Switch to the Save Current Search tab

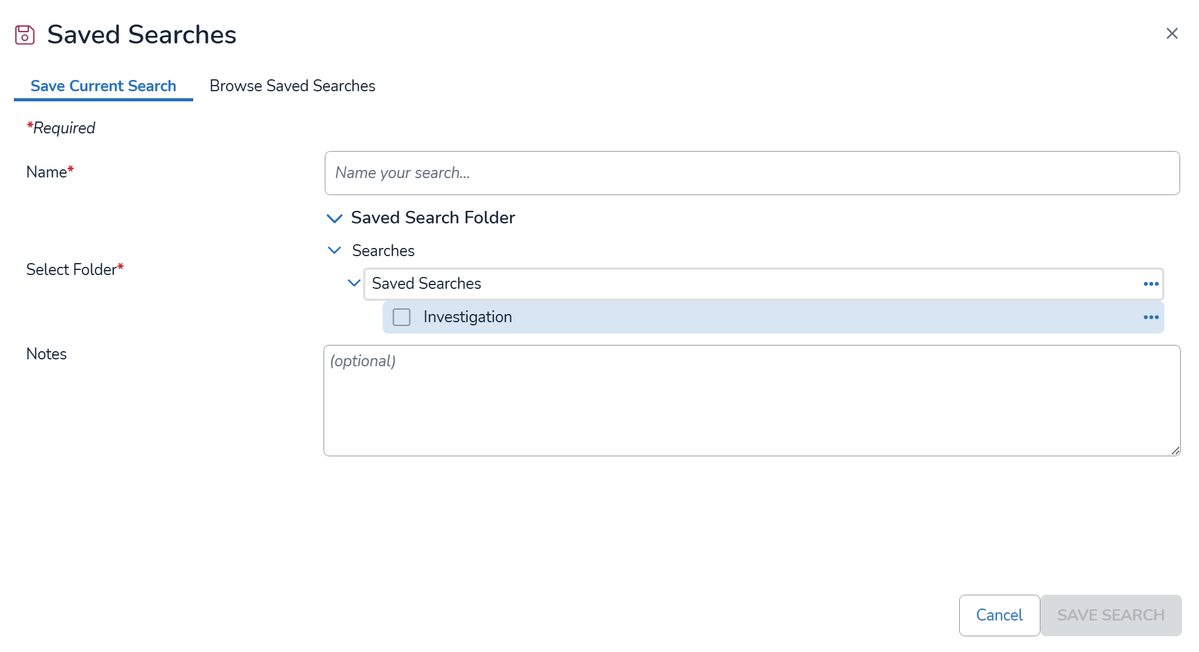point(103,86)
